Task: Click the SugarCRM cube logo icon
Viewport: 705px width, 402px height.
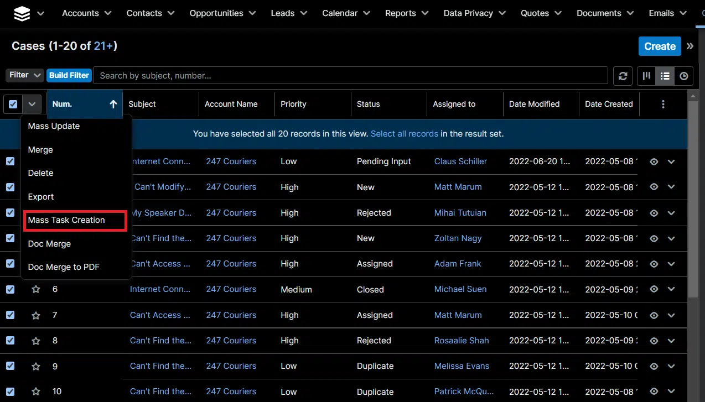Action: 22,14
